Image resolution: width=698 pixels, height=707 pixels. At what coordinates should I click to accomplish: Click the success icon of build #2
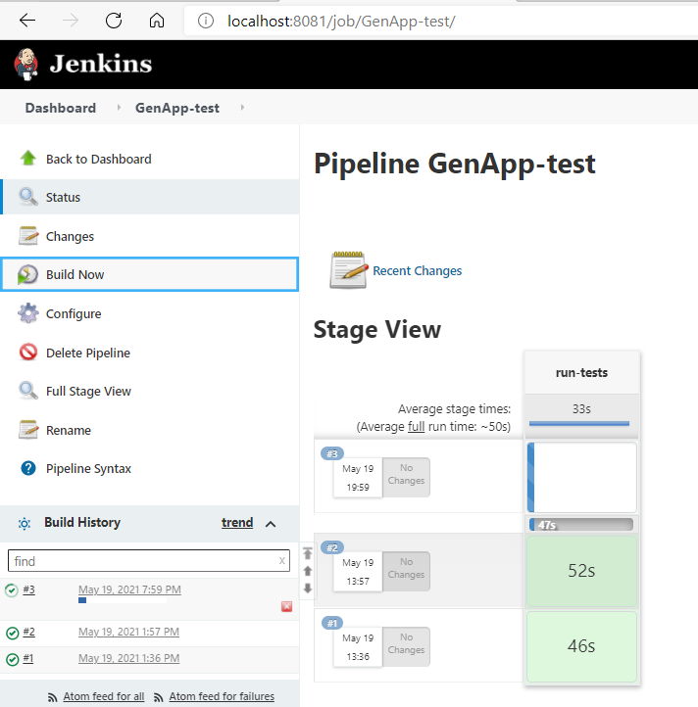(12, 633)
